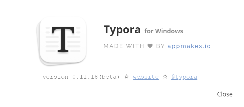The width and height of the screenshot is (244, 107).
Task: Click the "for Windows" subtitle text
Action: click(x=164, y=31)
